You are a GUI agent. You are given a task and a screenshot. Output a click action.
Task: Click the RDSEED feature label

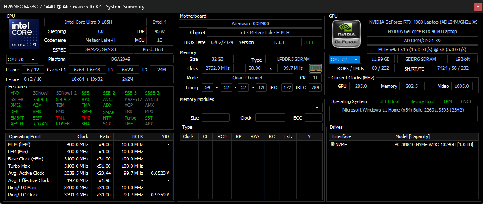(x=64, y=124)
